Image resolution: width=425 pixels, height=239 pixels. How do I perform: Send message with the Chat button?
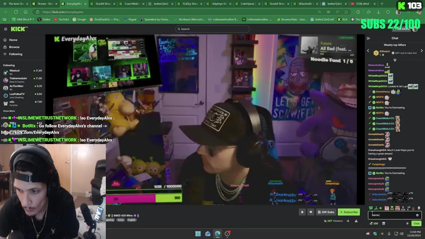(x=416, y=223)
